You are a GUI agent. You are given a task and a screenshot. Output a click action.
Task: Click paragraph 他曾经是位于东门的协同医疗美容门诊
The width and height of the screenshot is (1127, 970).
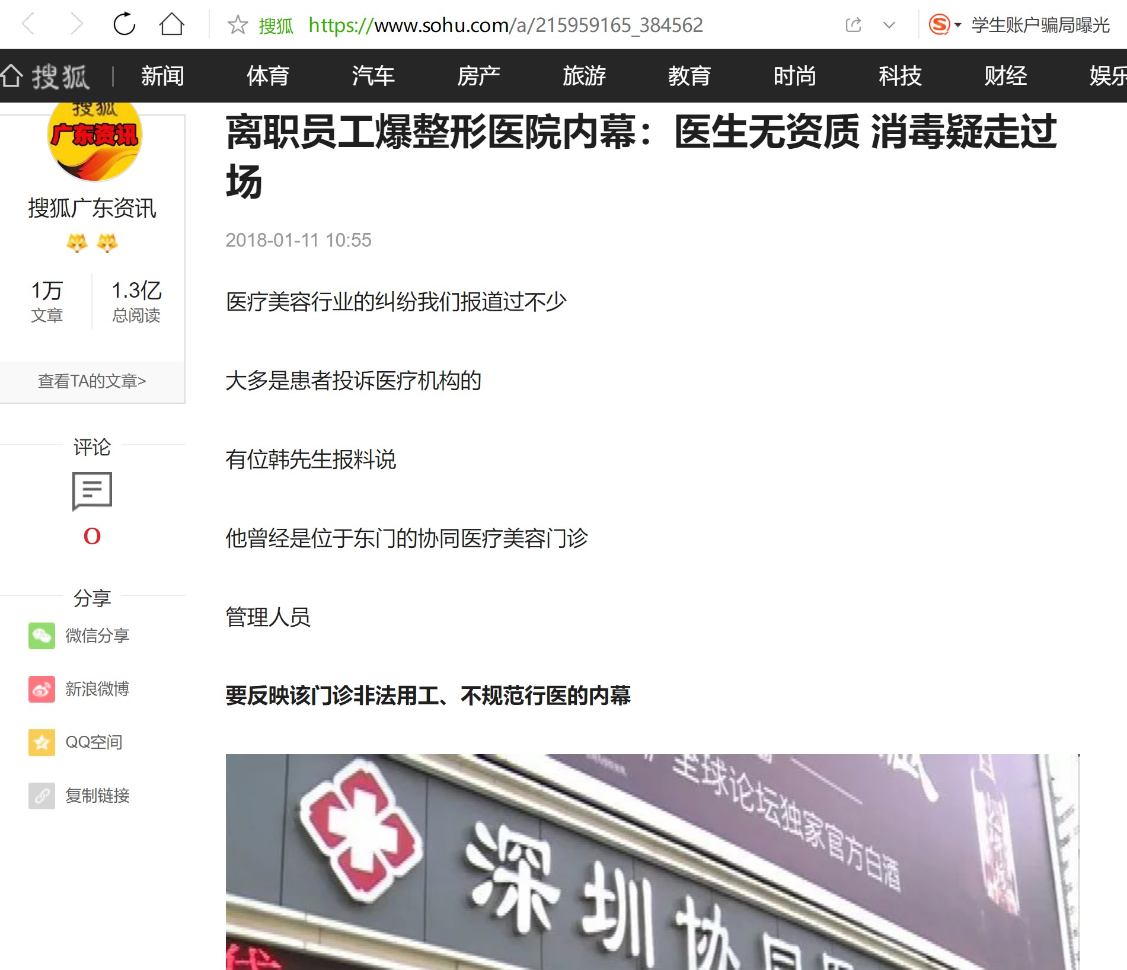click(407, 538)
